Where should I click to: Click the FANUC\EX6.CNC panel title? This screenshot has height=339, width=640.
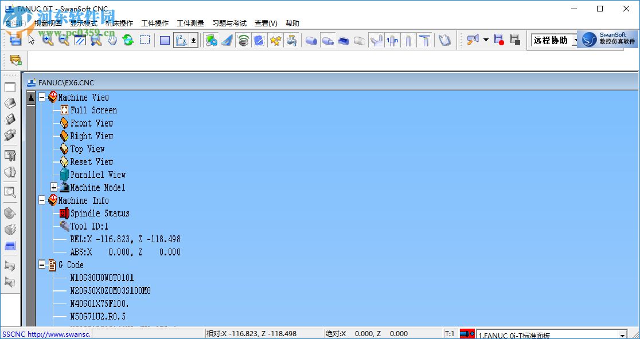click(x=66, y=82)
